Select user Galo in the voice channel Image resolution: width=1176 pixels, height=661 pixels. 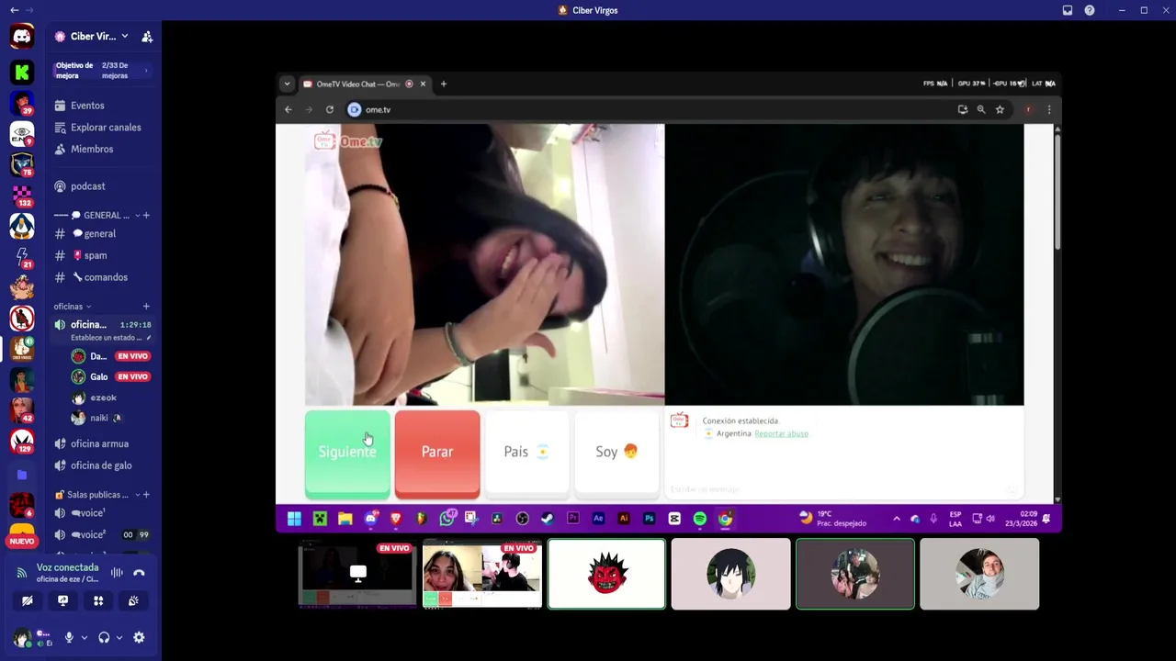click(110, 376)
